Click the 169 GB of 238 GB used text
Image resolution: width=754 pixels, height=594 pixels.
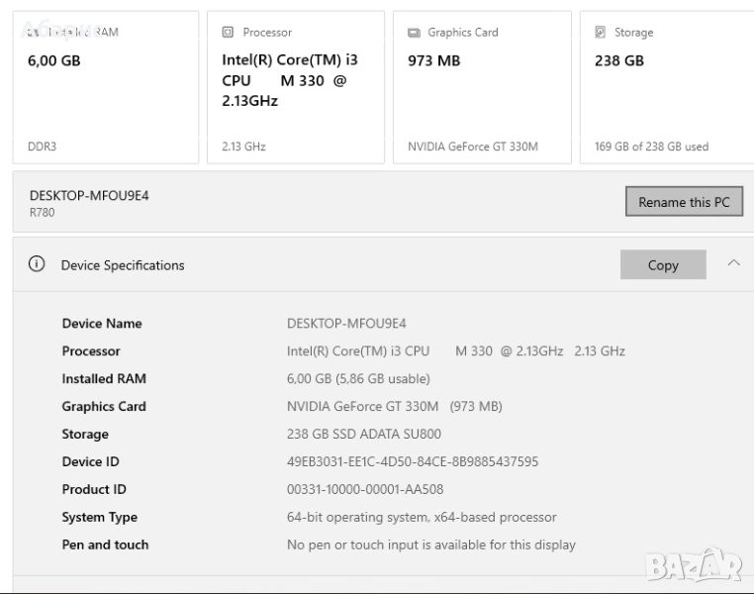click(x=651, y=147)
